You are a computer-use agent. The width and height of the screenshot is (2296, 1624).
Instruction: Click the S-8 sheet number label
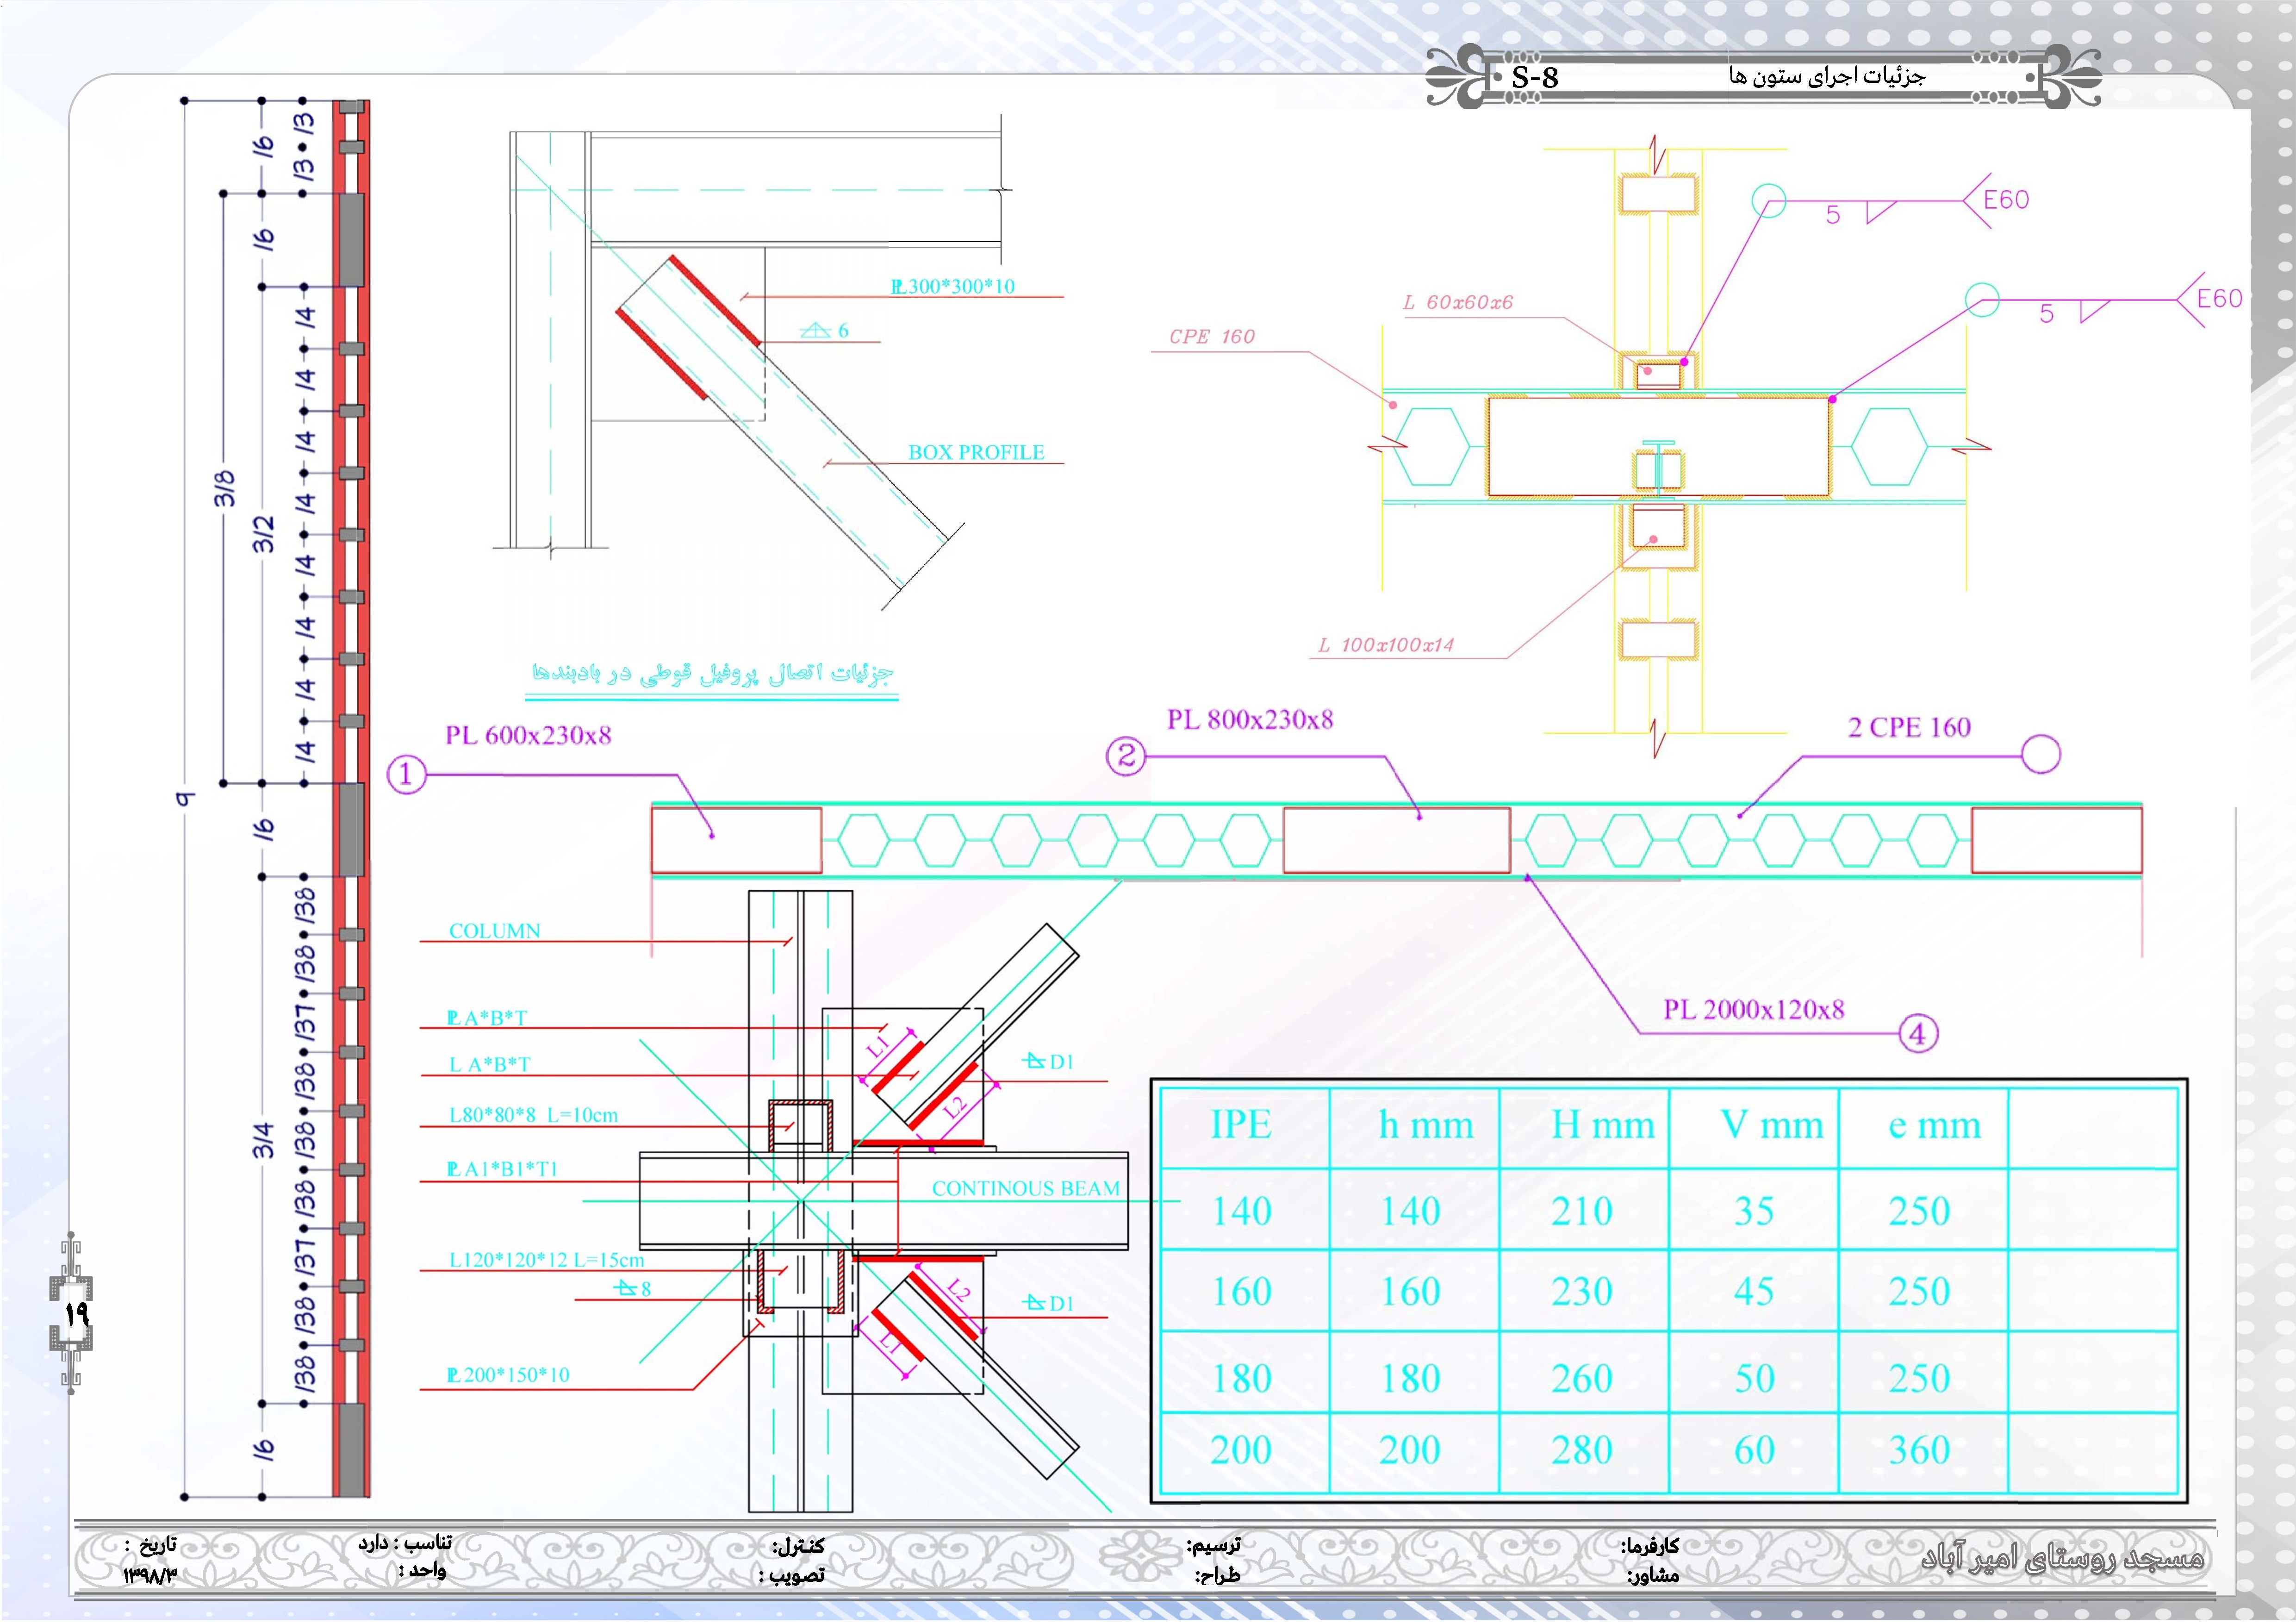tap(1535, 77)
